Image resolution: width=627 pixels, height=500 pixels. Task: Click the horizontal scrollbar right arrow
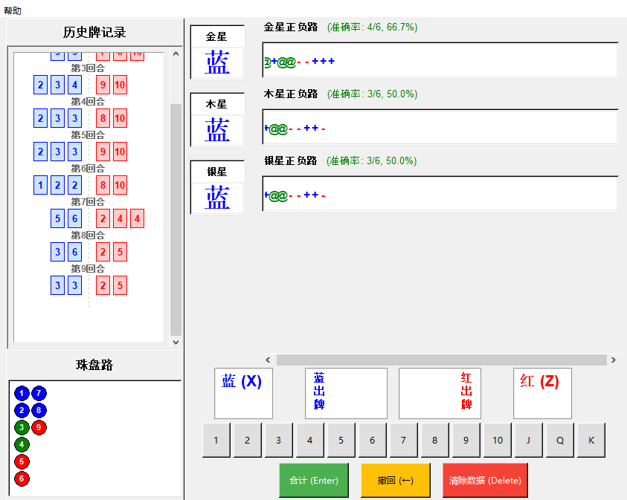pos(612,360)
